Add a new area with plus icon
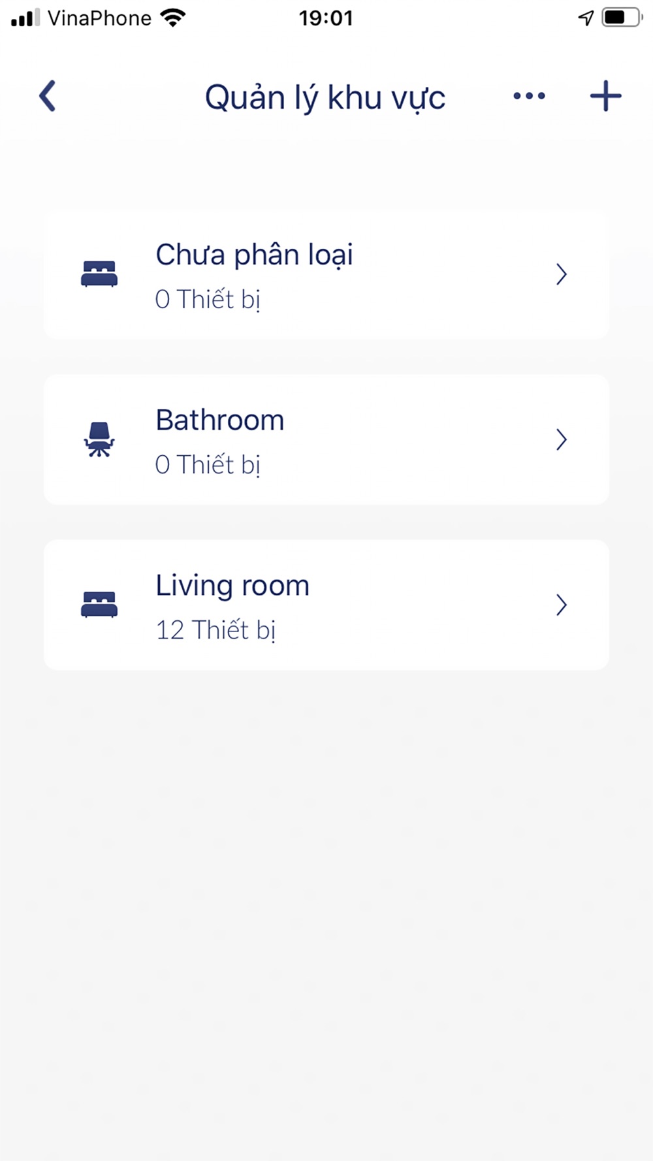Screen dimensions: 653x1161 (605, 97)
